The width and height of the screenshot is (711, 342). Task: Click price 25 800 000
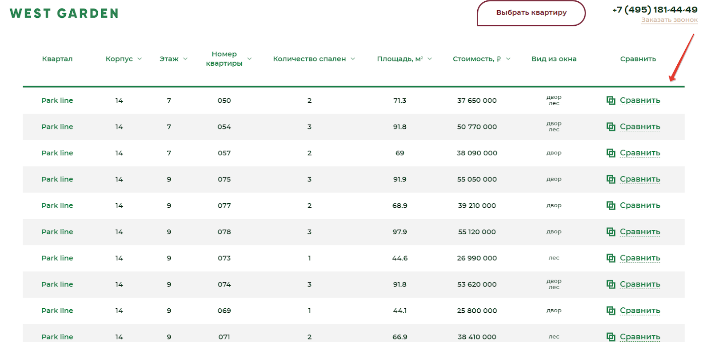tap(477, 311)
